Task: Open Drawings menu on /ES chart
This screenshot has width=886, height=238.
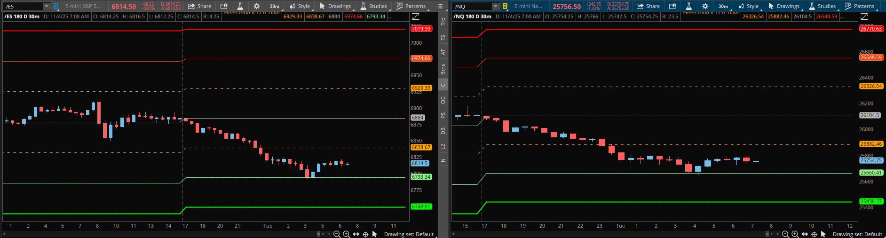Action: [335, 6]
